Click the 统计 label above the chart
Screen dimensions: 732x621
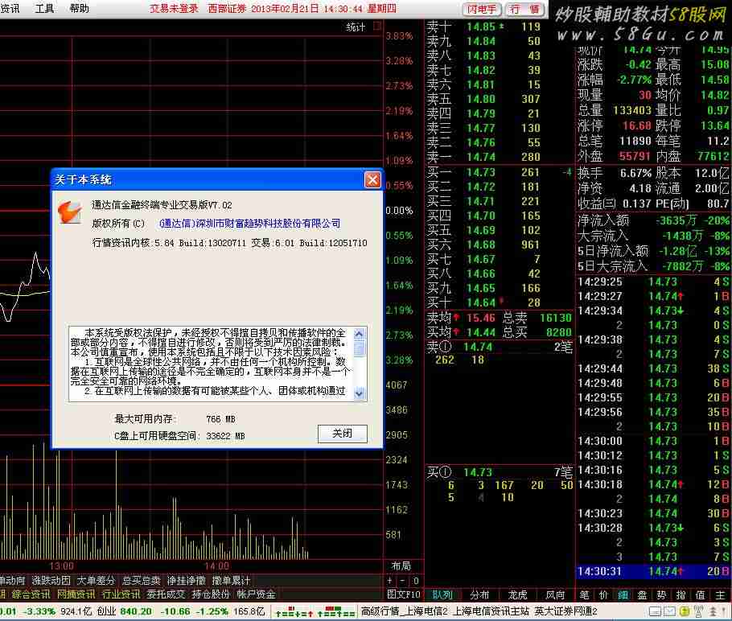tap(356, 27)
